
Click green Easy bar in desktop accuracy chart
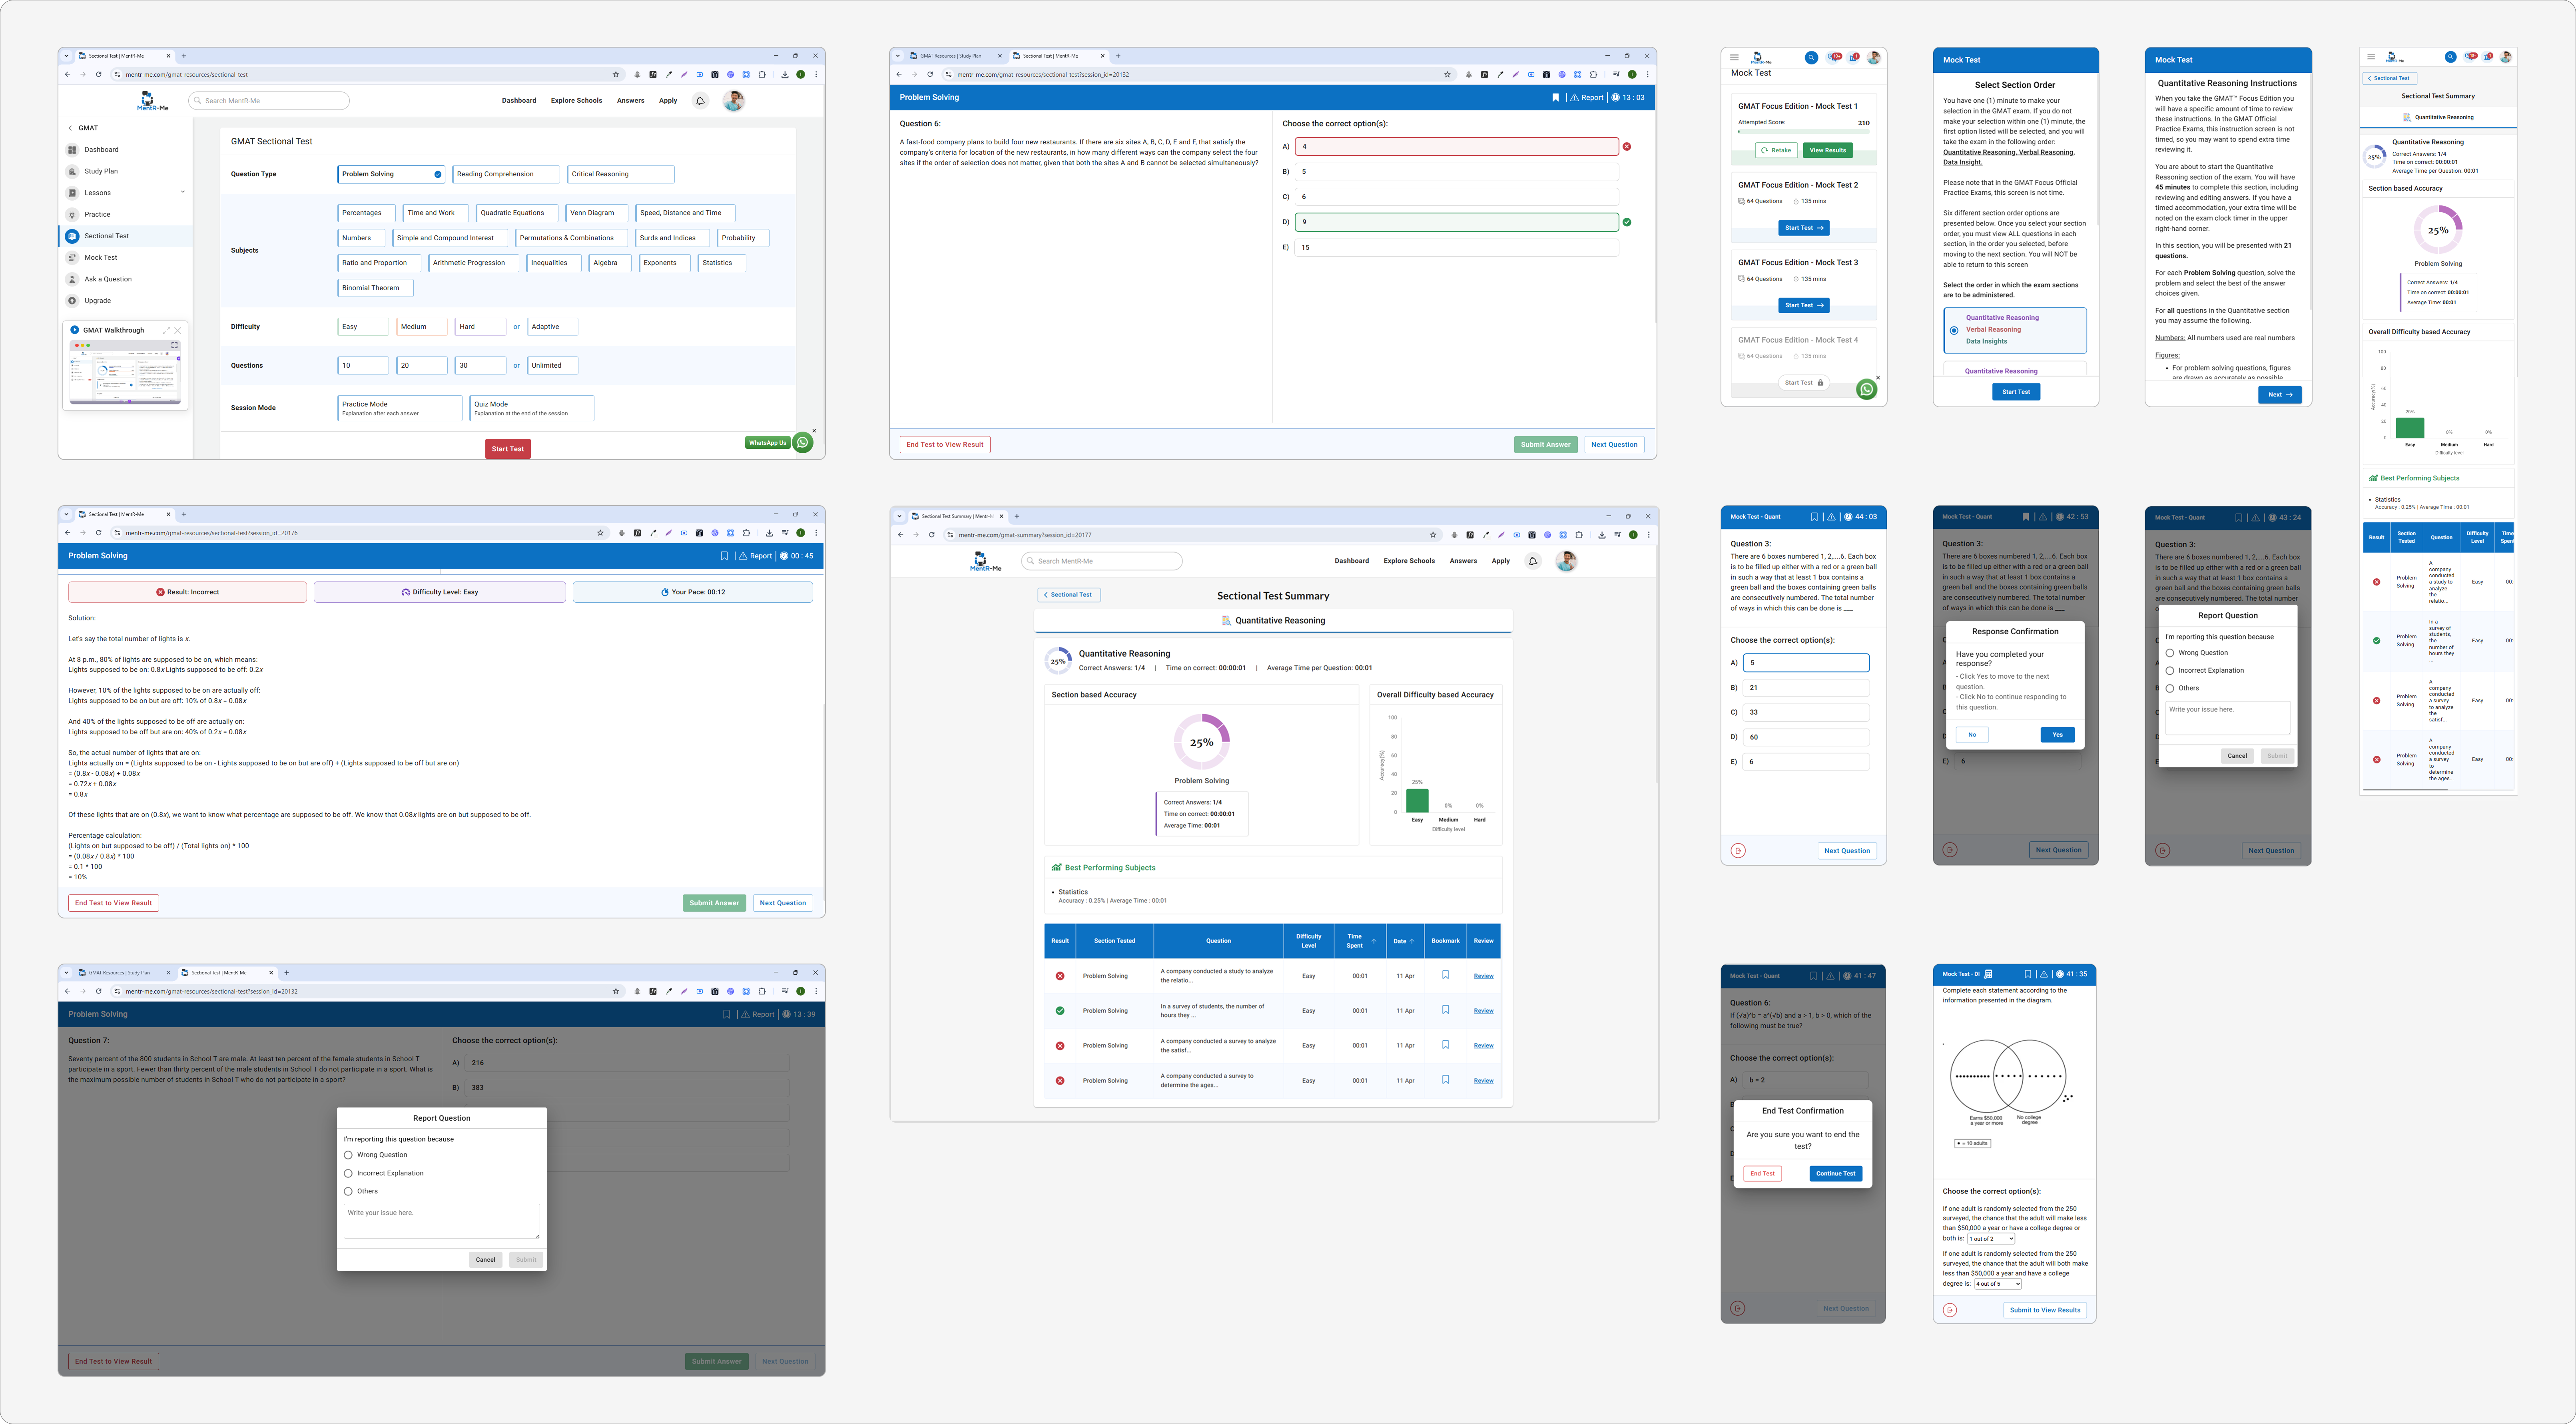[1417, 800]
